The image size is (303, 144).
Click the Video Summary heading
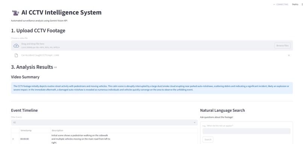click(x=25, y=77)
